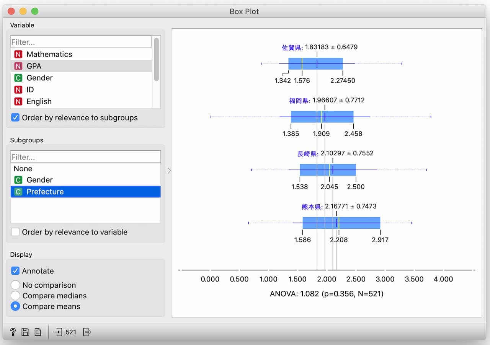Image resolution: width=490 pixels, height=345 pixels.
Task: Toggle the Annotate checkbox
Action: point(15,271)
